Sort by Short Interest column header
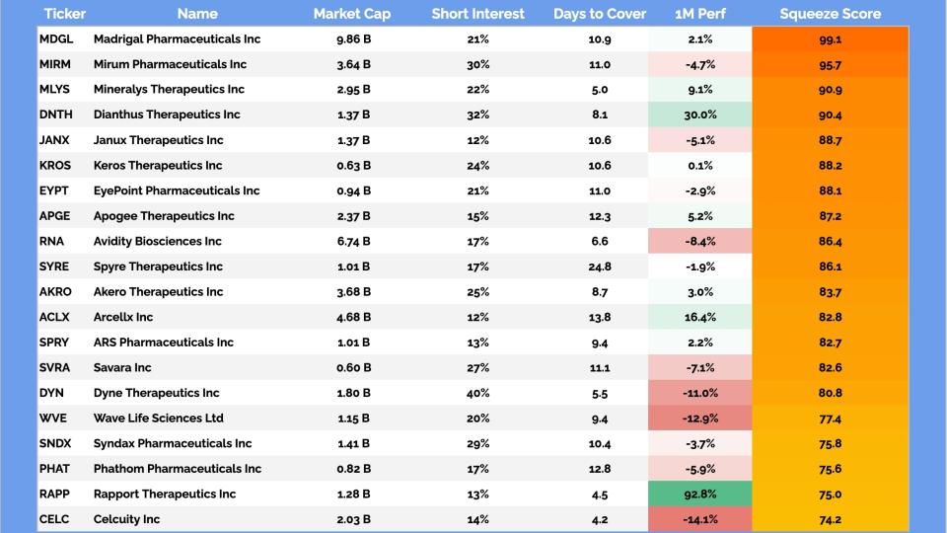 478,14
